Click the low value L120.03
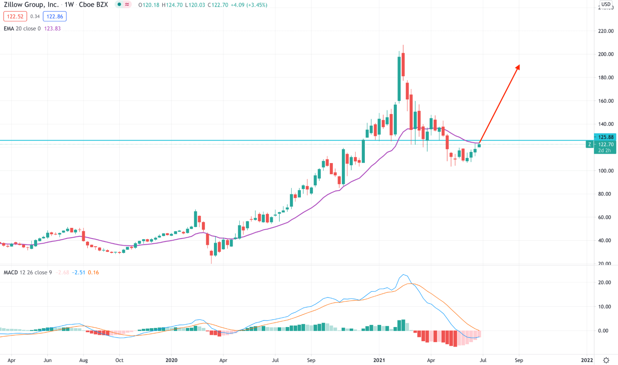This screenshot has height=365, width=618. [x=195, y=5]
